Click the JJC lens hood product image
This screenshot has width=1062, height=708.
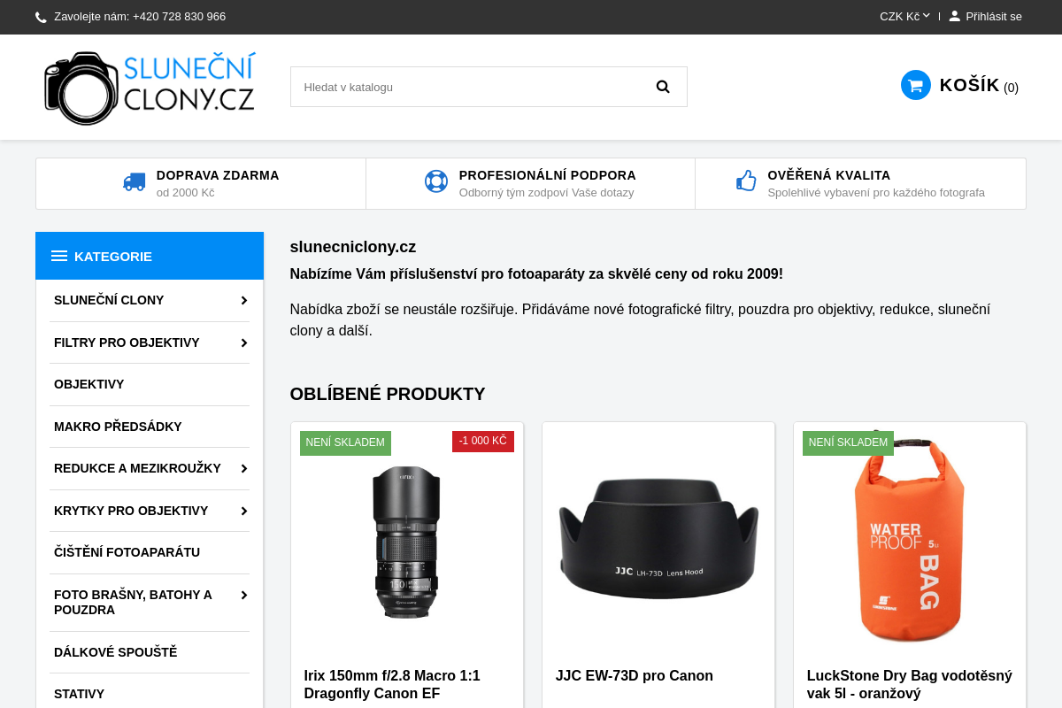pos(658,537)
